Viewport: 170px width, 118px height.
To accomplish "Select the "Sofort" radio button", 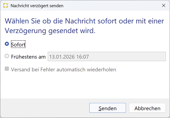I will coord(7,44).
